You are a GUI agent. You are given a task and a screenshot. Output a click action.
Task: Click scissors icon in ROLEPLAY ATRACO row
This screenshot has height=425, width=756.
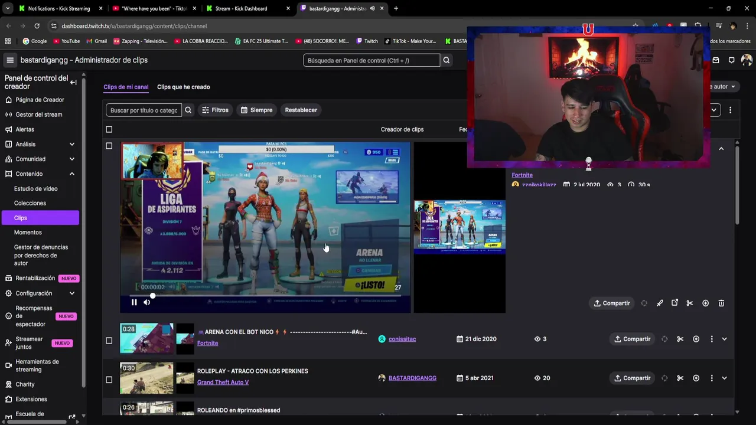[x=680, y=378]
